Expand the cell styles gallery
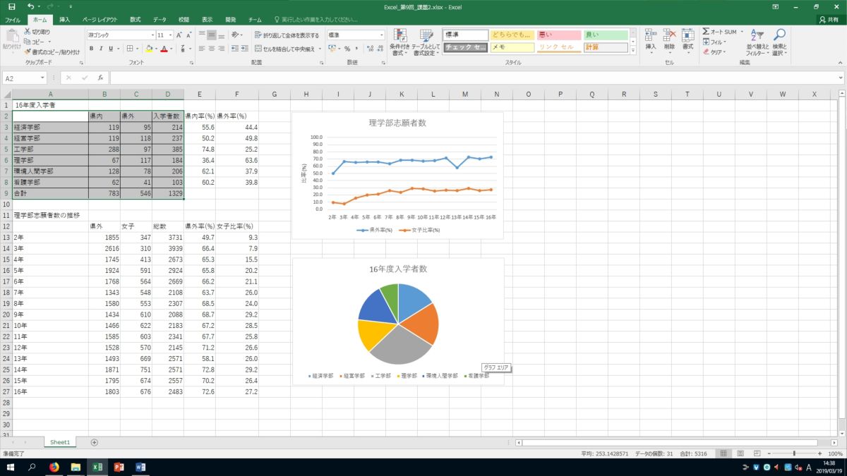 coord(633,50)
